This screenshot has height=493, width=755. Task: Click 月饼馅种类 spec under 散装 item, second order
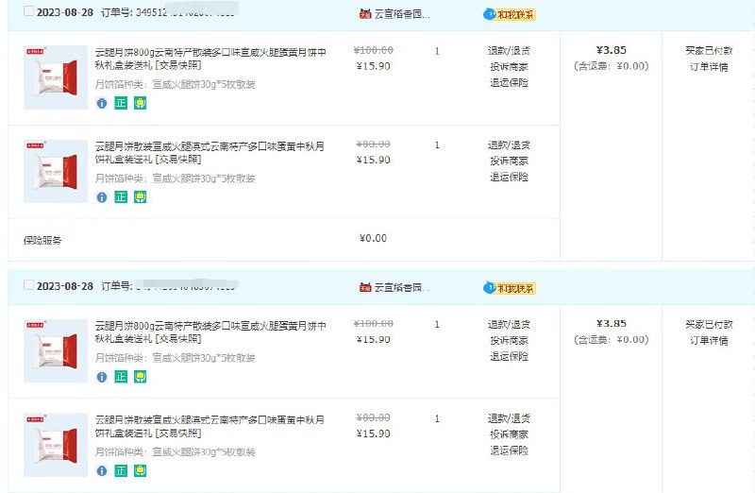(175, 452)
